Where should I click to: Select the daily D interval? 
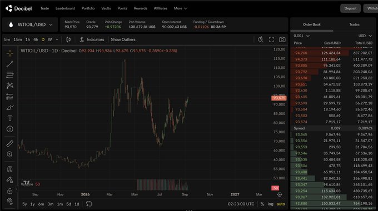[x=43, y=39]
